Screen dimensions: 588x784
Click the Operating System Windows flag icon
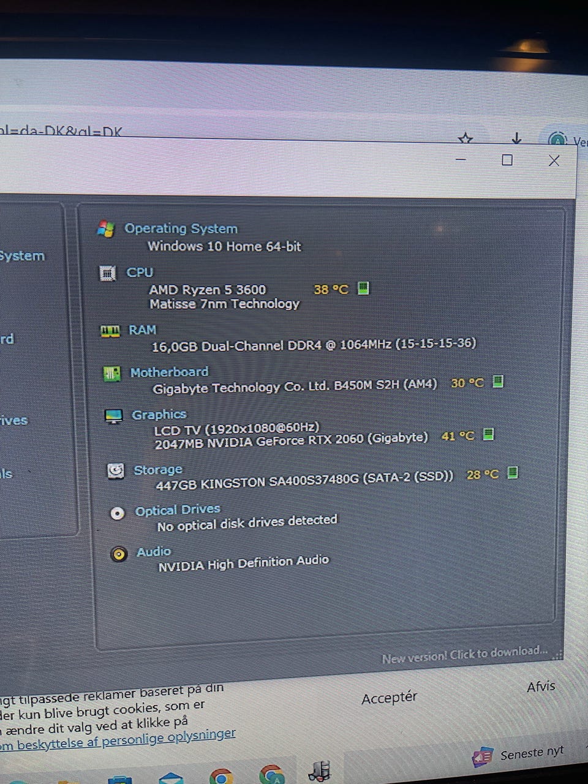106,230
